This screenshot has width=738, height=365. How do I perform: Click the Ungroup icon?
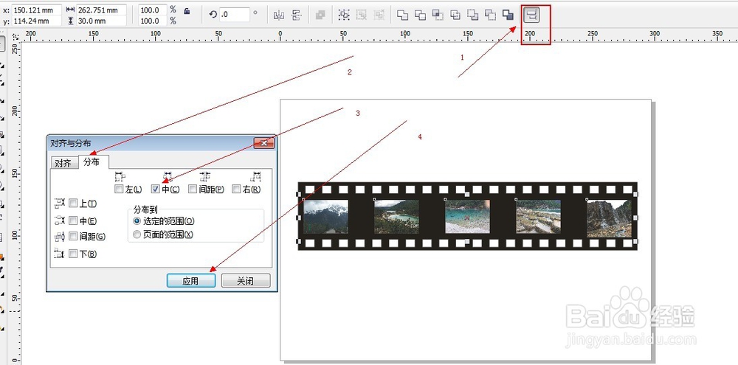coord(362,15)
